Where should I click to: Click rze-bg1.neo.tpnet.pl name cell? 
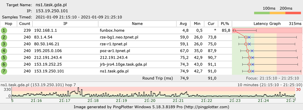point(119,37)
